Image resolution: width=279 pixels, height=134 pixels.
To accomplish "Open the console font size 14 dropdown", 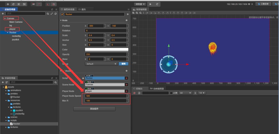I will pyautogui.click(x=202, y=93).
